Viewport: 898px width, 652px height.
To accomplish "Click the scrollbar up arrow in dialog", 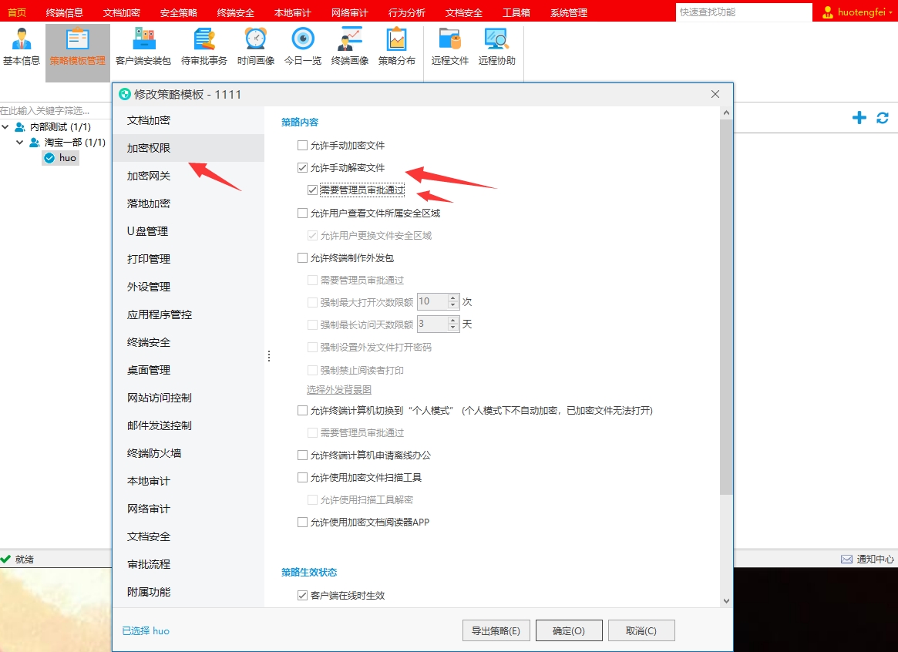I will 726,113.
